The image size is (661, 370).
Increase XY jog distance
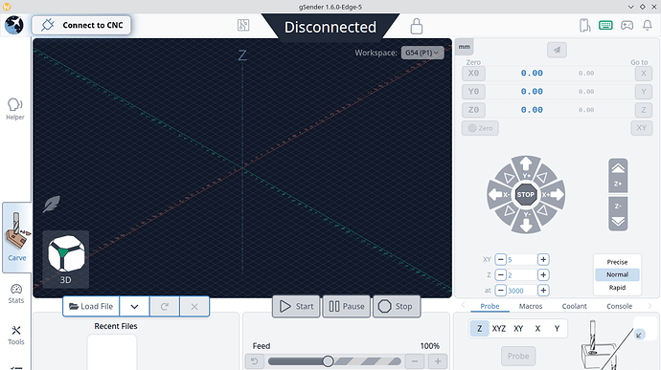[543, 259]
